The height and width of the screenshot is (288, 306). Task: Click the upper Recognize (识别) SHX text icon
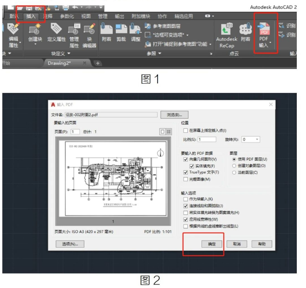[x=281, y=25]
